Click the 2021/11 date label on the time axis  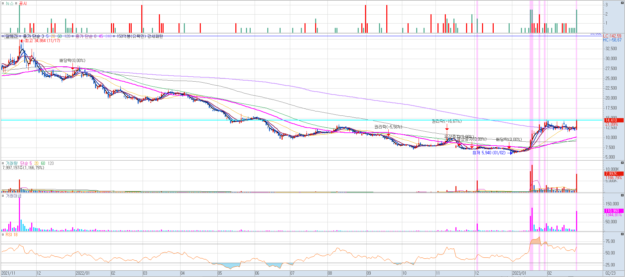8,273
